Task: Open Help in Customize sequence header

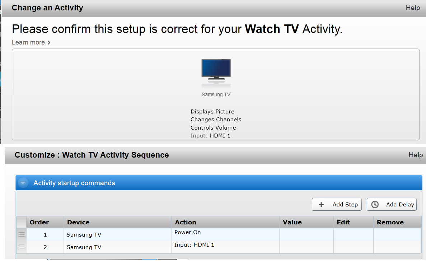Action: pyautogui.click(x=416, y=155)
